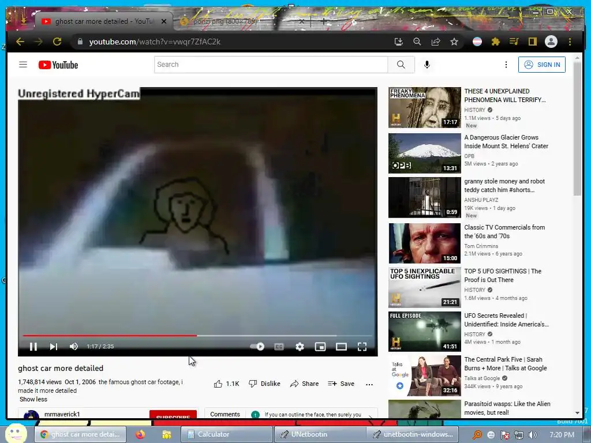Click the 7:20 PM taskbar clock
Image resolution: width=591 pixels, height=443 pixels.
562,435
